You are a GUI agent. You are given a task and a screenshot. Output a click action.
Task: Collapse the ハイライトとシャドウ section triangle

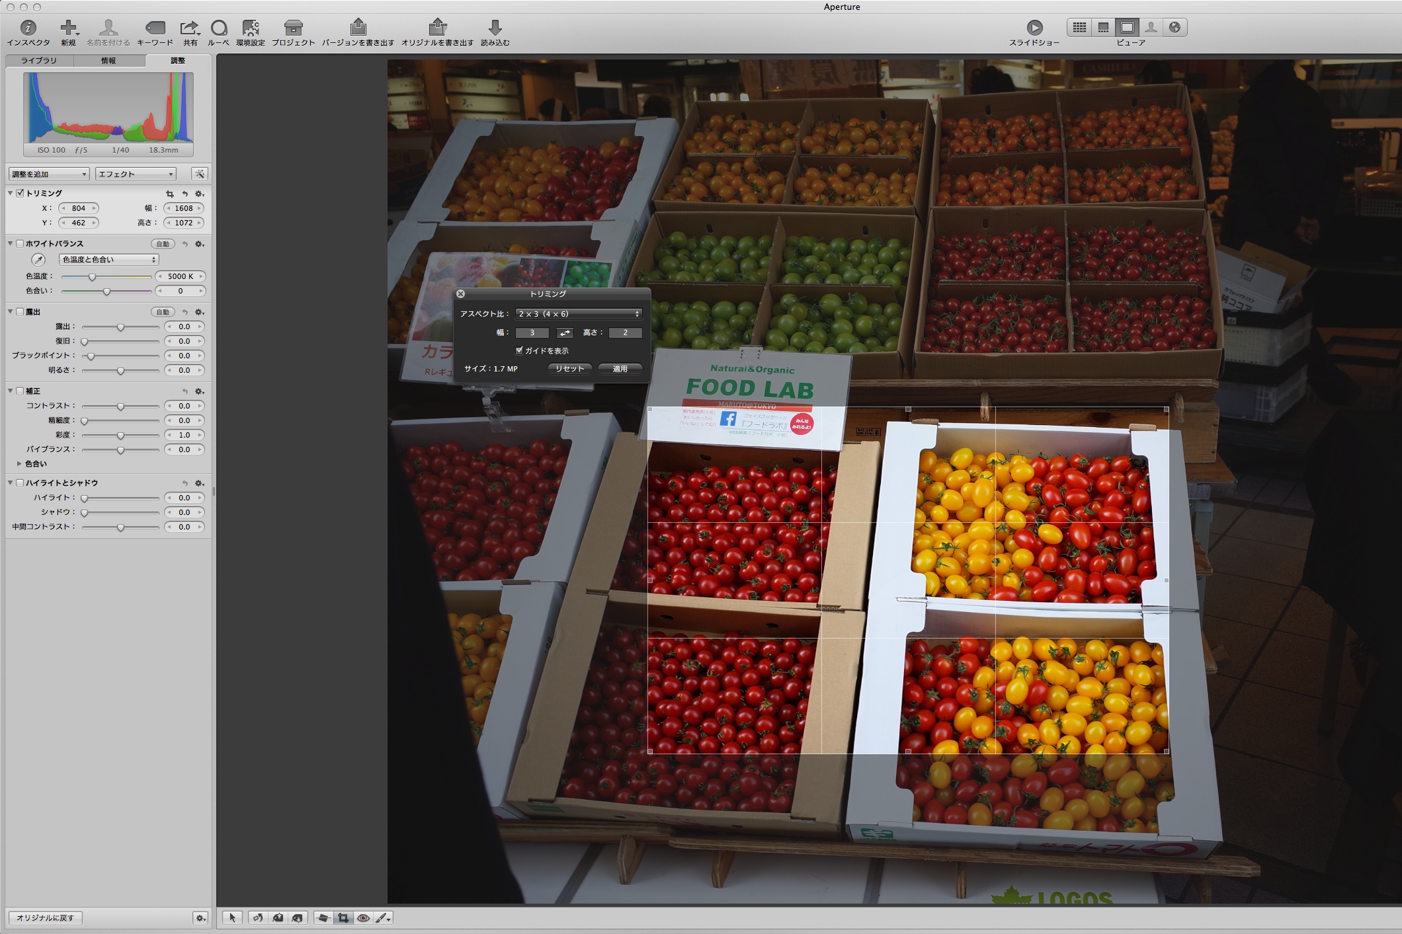coord(11,483)
